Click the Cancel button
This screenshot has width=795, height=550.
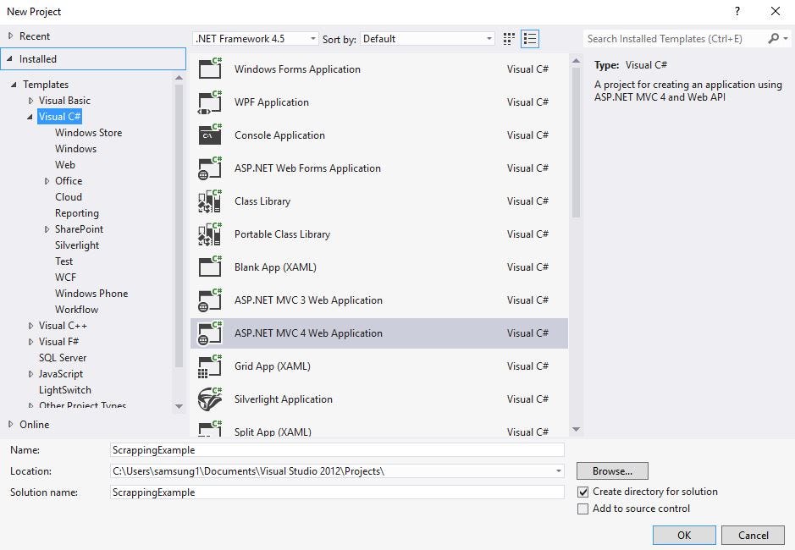click(753, 536)
